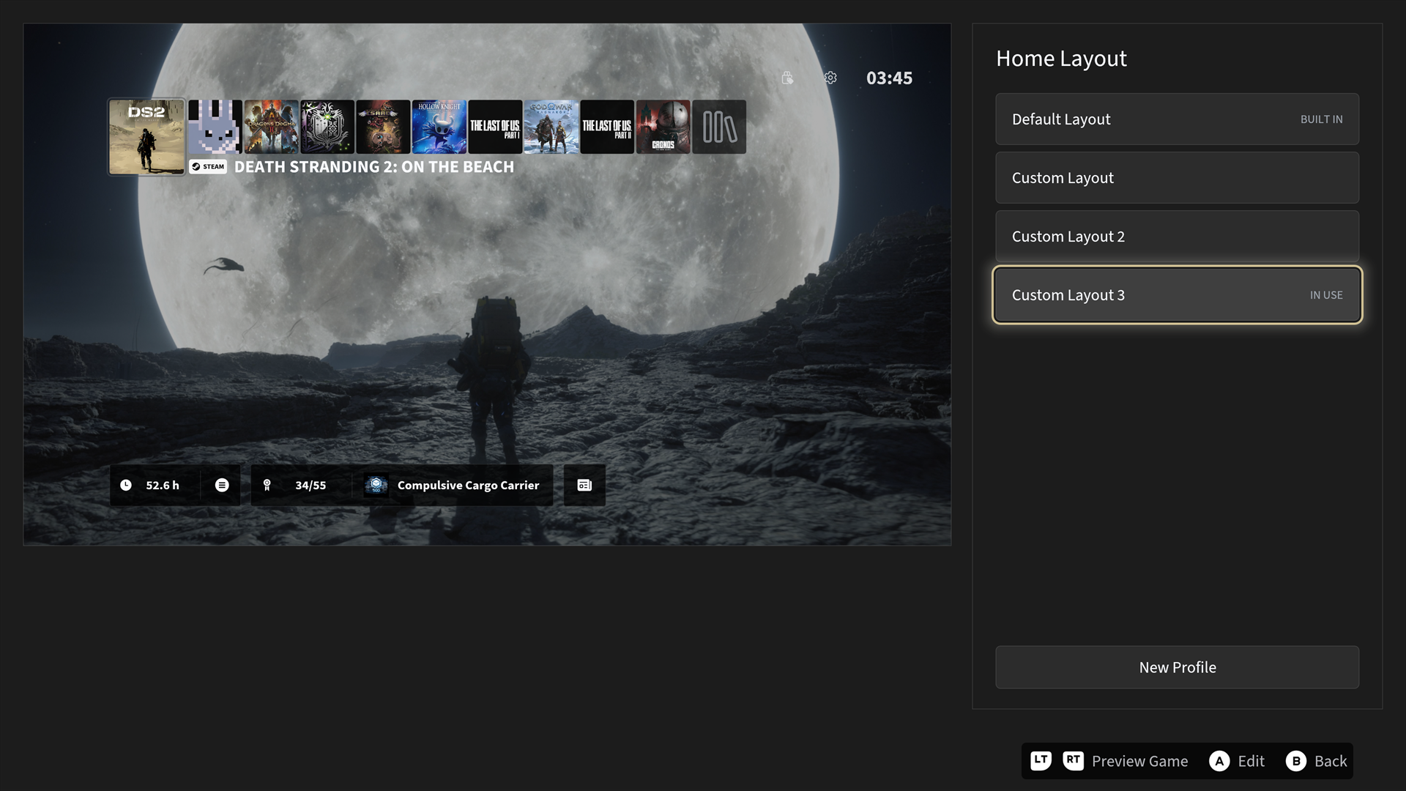Click the IN USE tag
Viewport: 1406px width, 791px height.
1326,295
